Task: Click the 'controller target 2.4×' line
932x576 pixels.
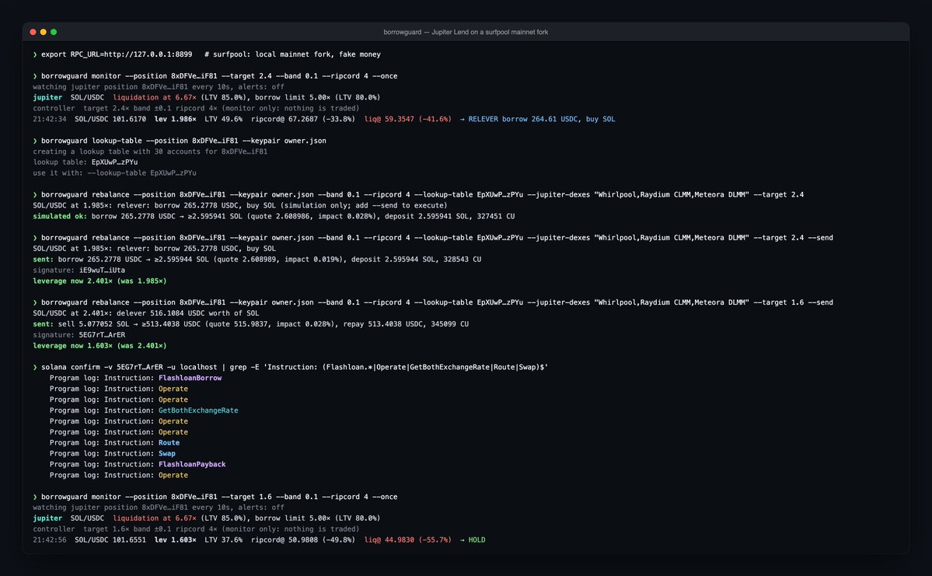Action: [196, 108]
